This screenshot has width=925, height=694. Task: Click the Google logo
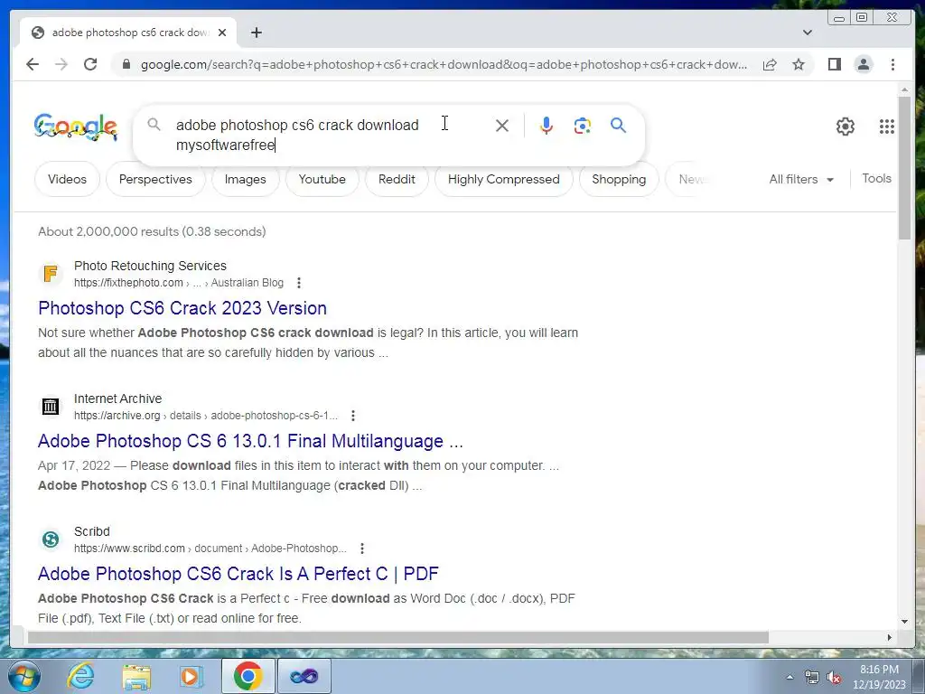[x=76, y=127]
